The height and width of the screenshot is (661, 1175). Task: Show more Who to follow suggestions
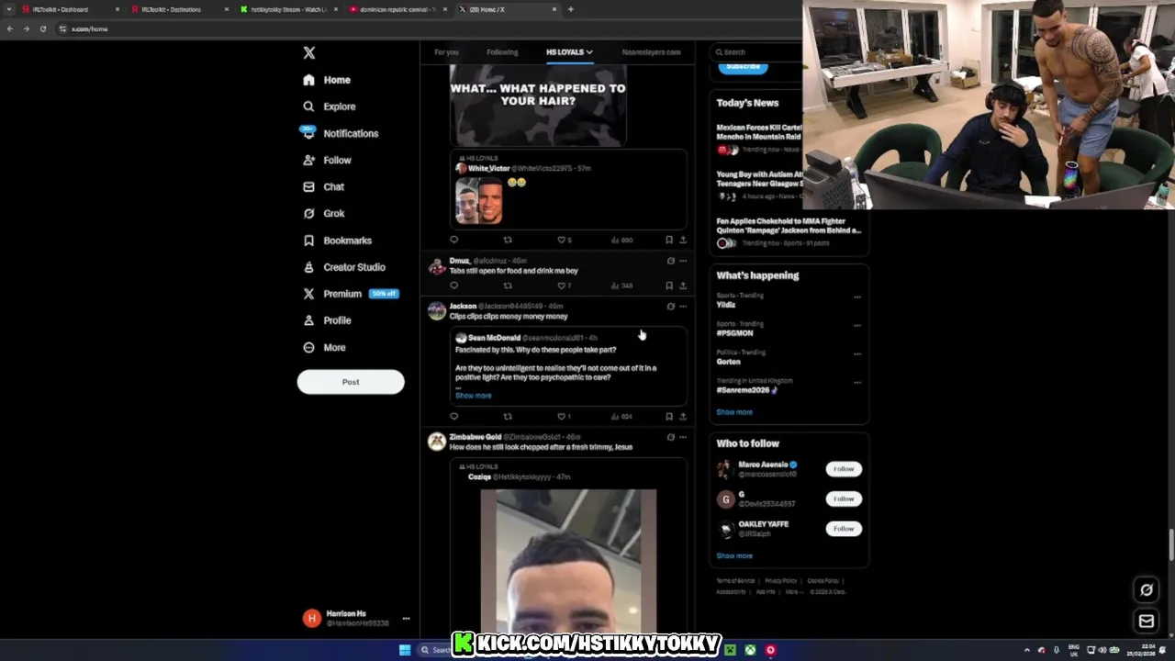[734, 556]
